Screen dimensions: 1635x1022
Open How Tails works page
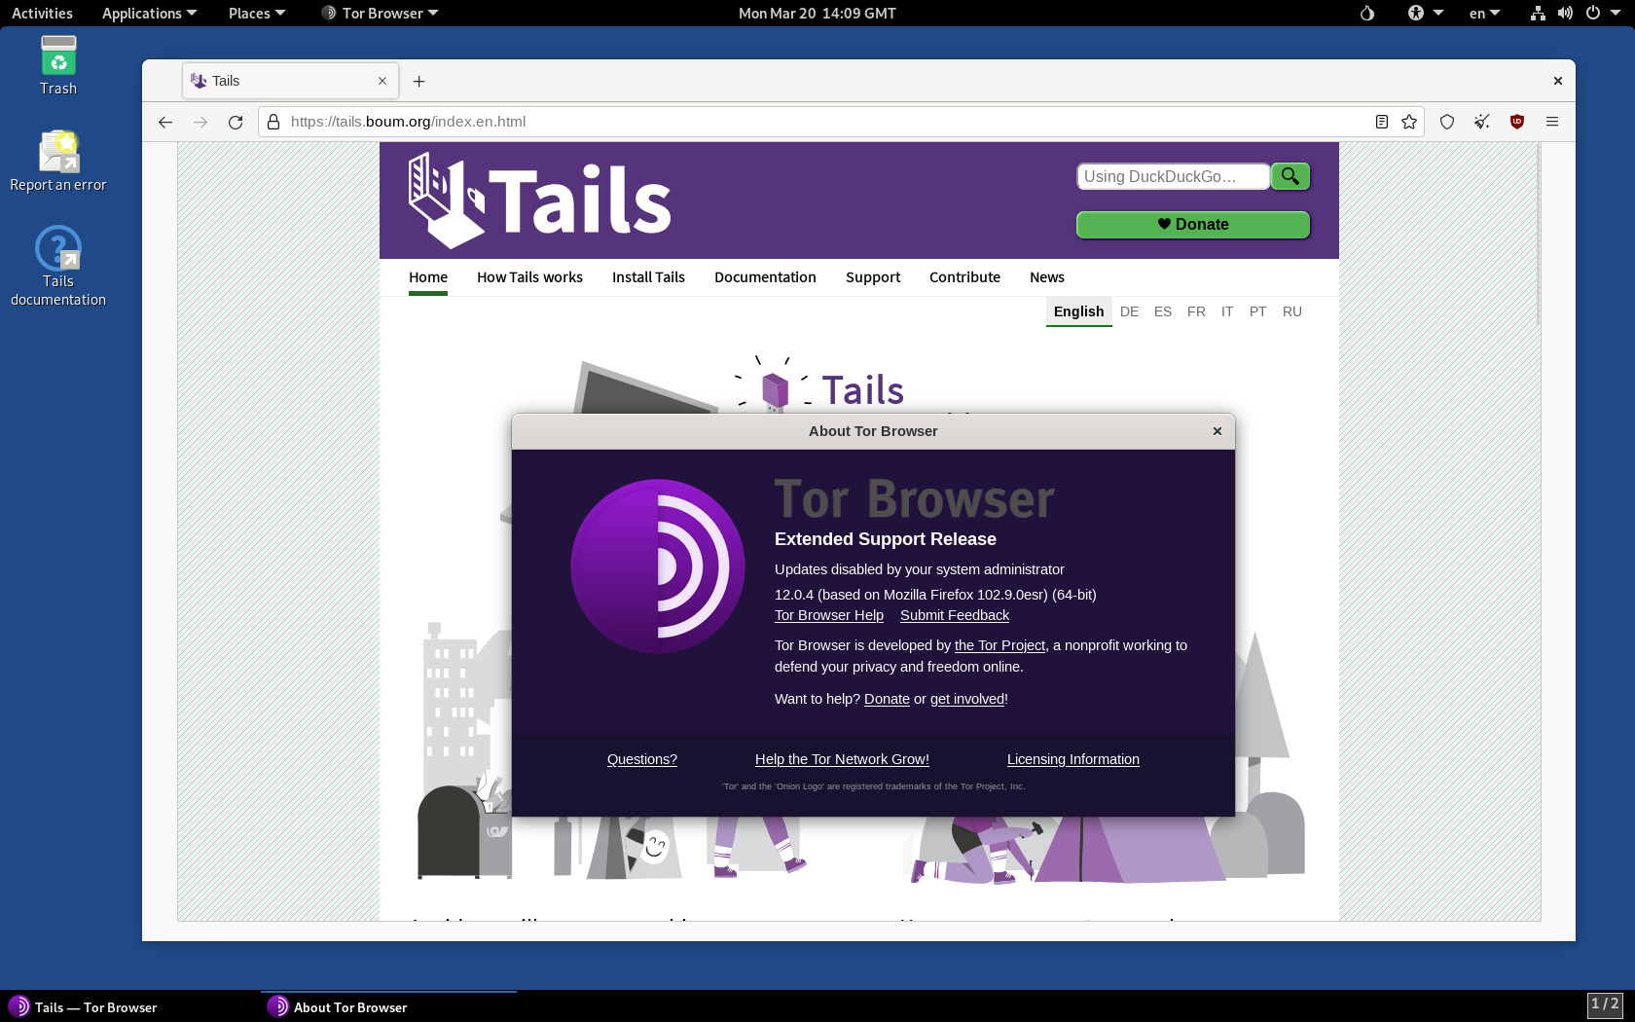(529, 277)
